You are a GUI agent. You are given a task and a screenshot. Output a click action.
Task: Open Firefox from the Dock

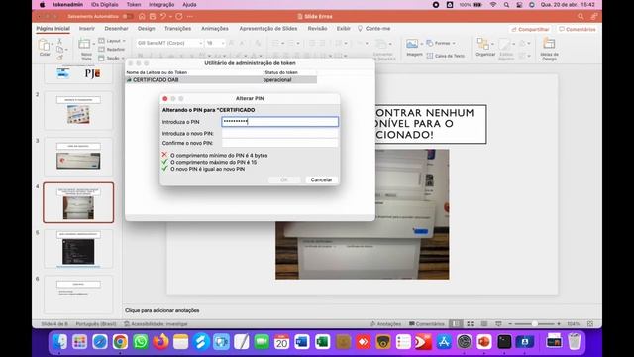pyautogui.click(x=160, y=342)
